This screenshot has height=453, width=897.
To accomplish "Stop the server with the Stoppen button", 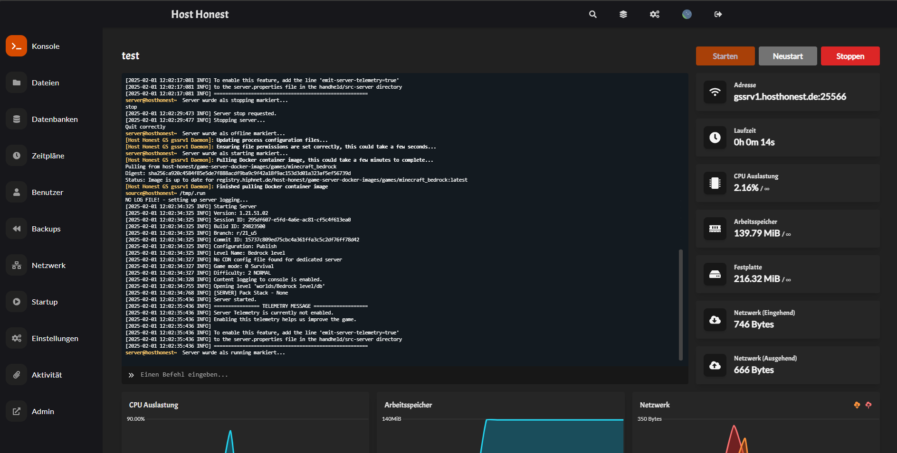I will pyautogui.click(x=850, y=55).
